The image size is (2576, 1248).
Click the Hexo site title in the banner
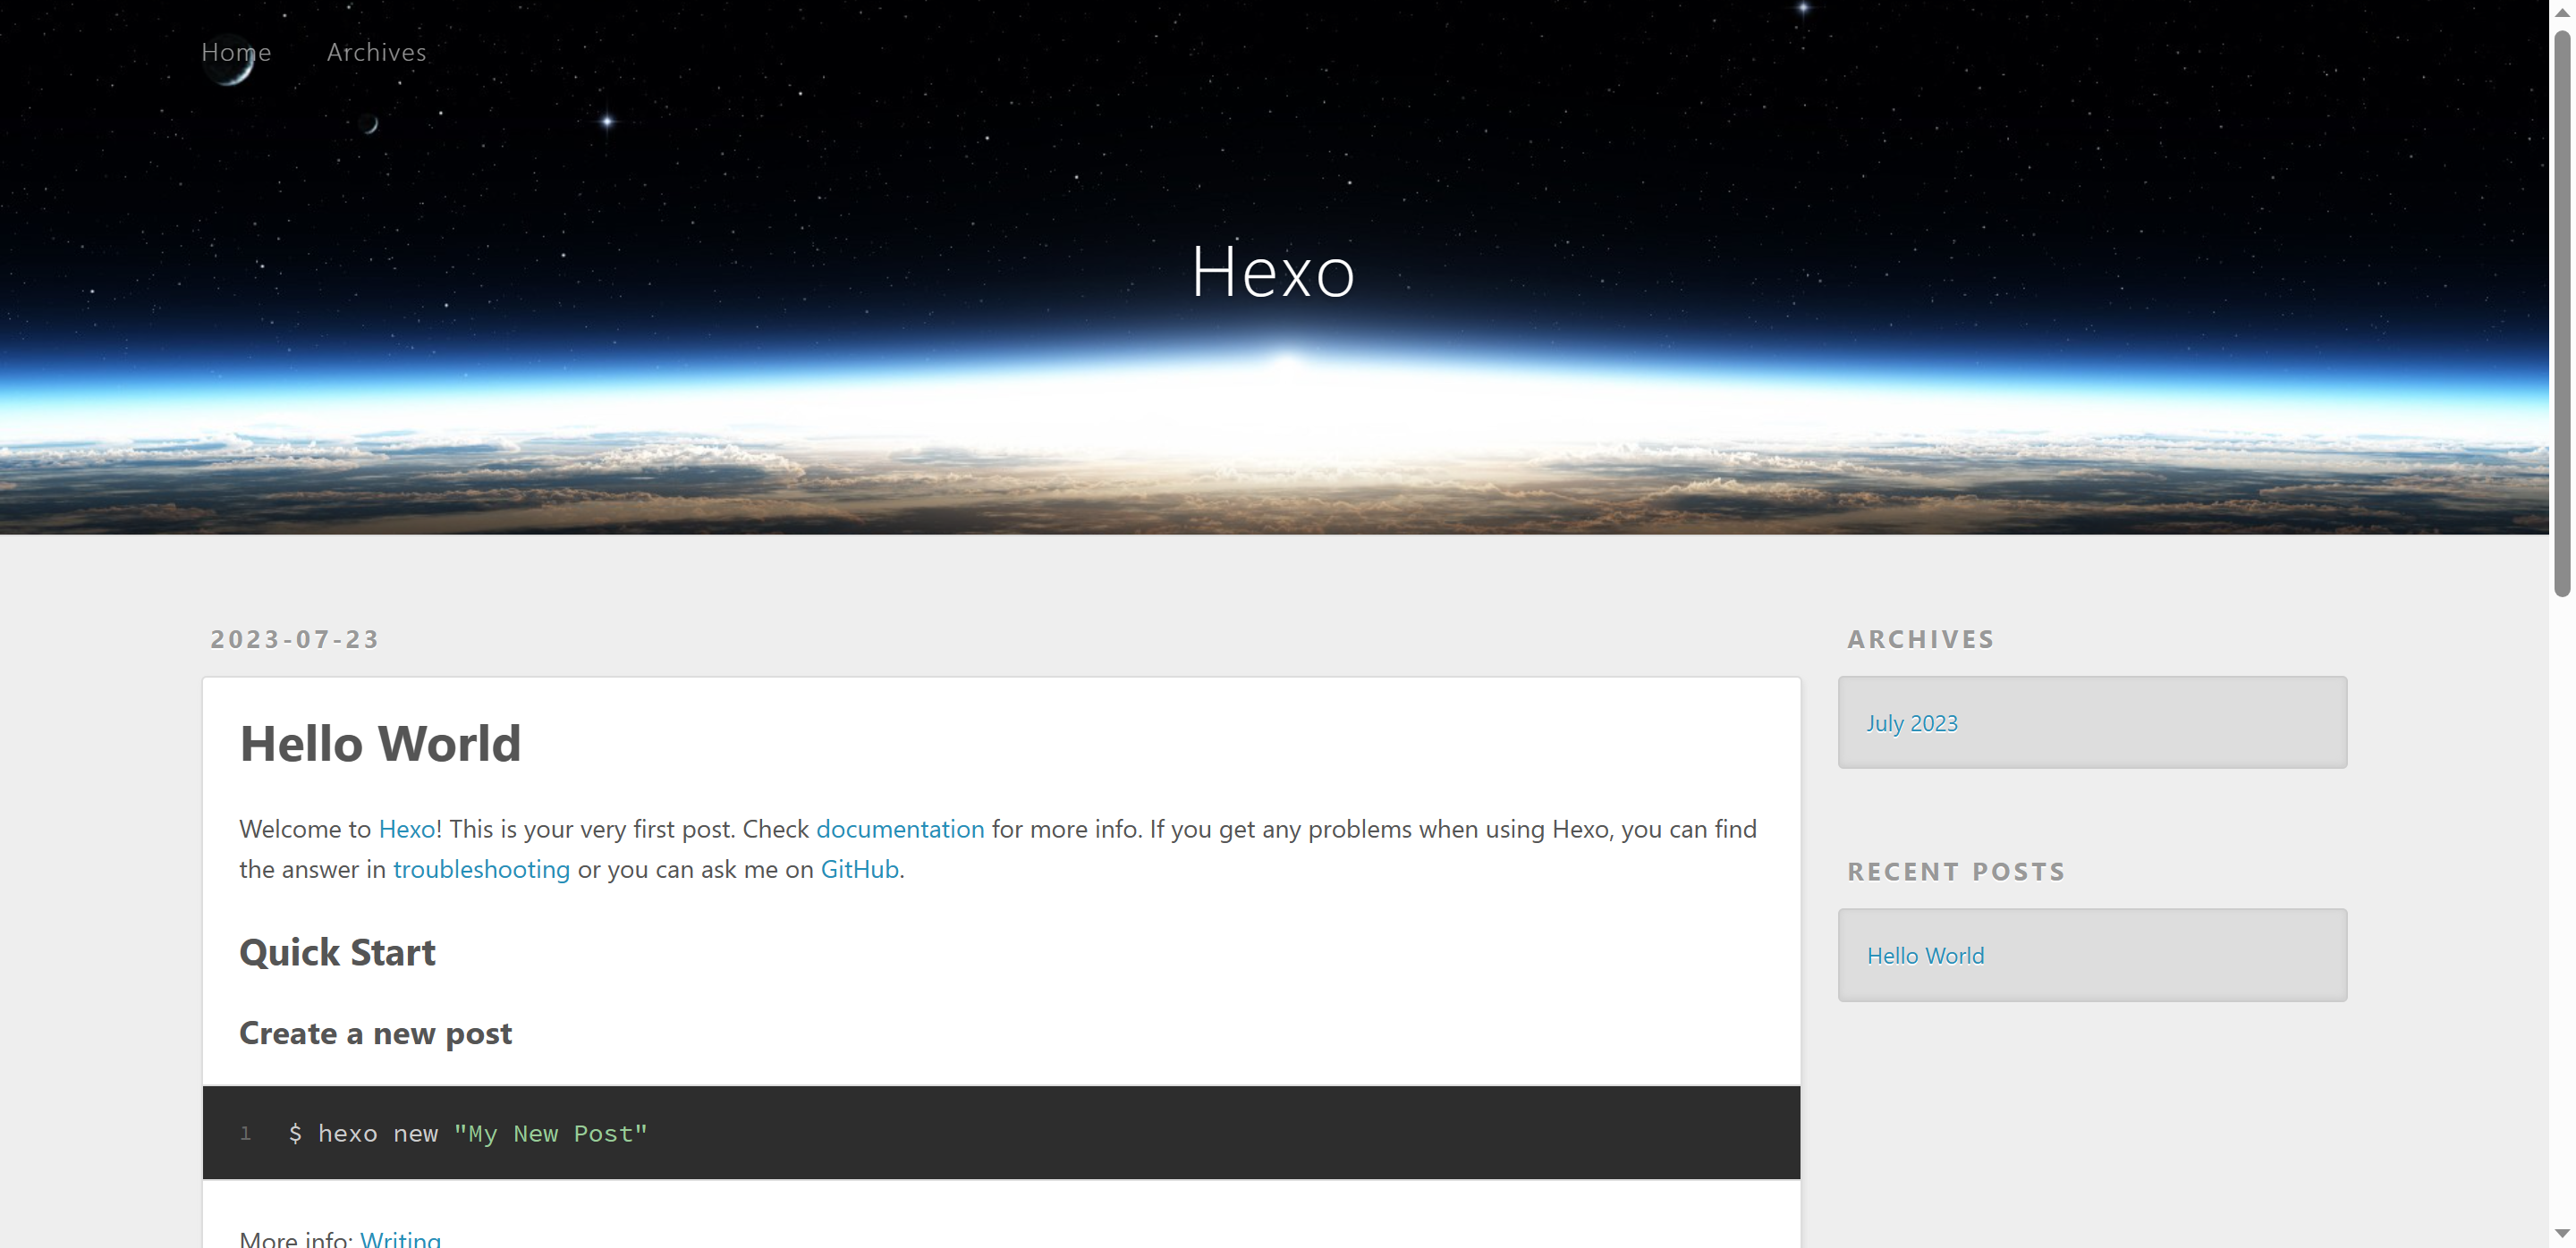click(x=1272, y=272)
